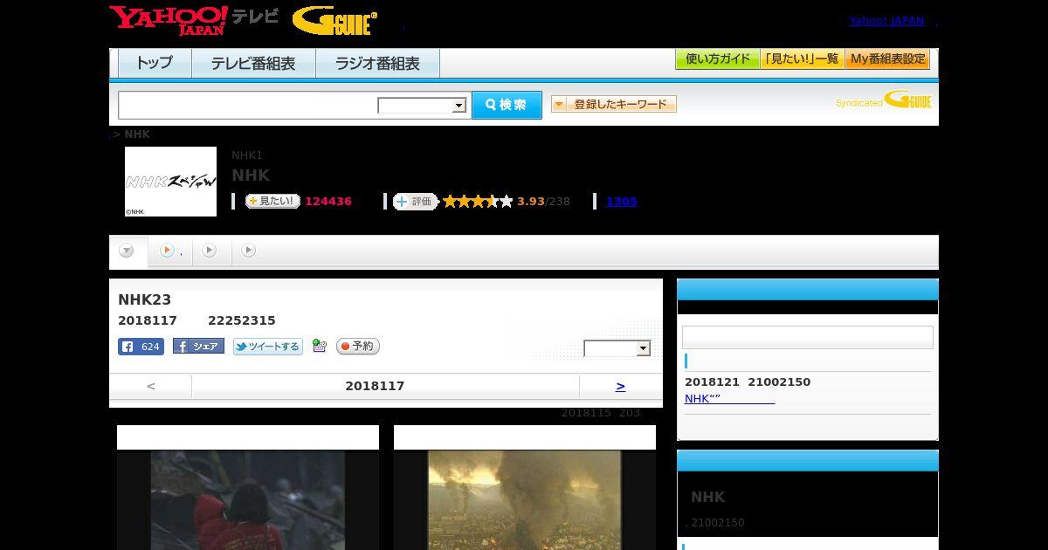
Task: Click the 見たい! add button
Action: pos(272,202)
